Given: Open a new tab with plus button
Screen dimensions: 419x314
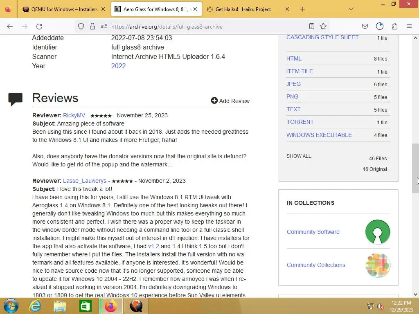Looking at the screenshot, I should 302,9.
